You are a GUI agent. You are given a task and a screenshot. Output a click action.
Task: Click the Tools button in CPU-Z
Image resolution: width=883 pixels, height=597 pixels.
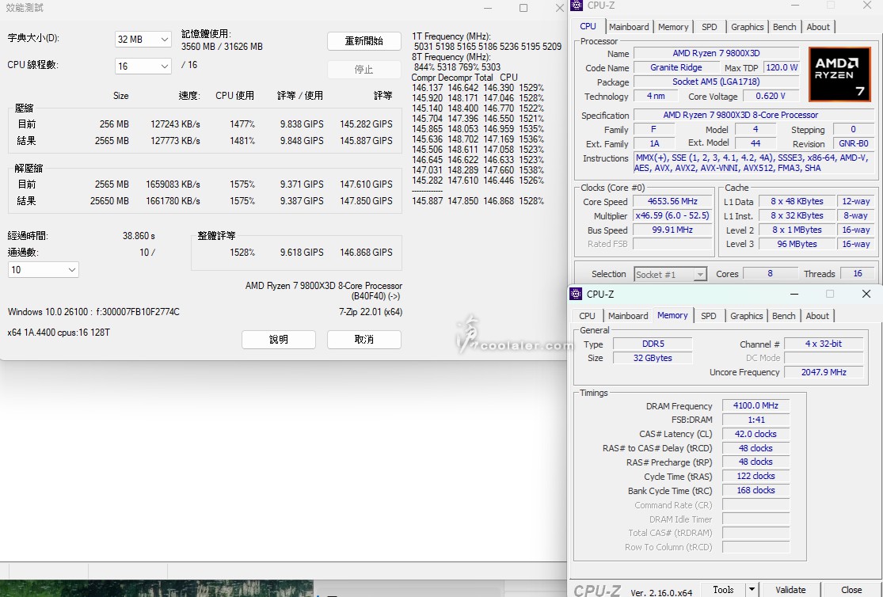(x=724, y=590)
